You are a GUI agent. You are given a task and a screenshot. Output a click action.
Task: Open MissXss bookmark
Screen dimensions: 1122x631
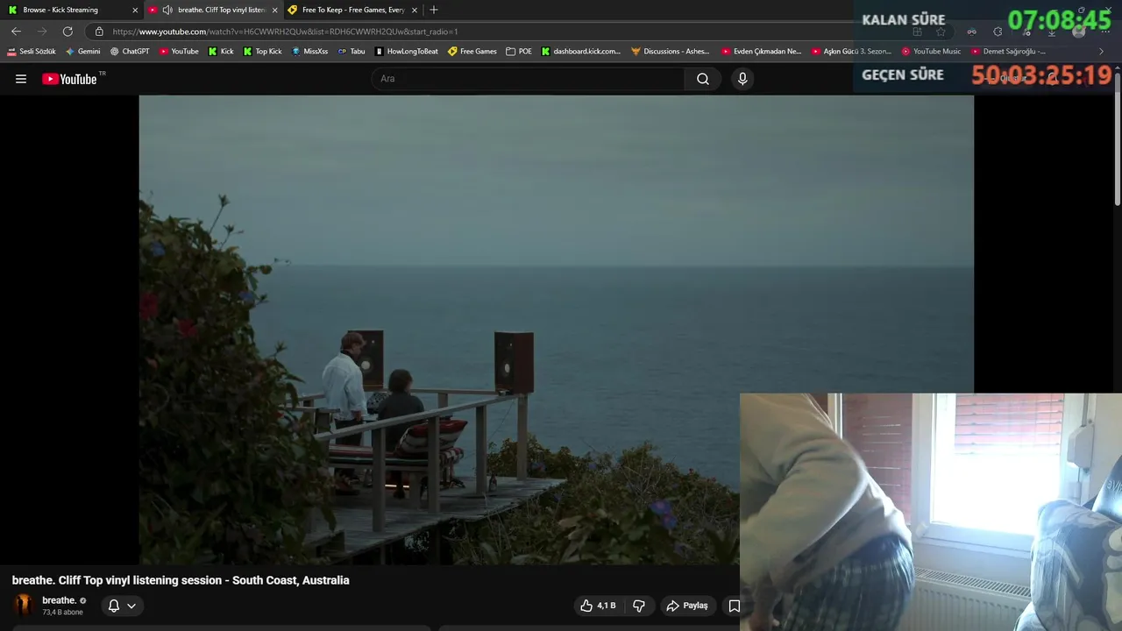309,52
